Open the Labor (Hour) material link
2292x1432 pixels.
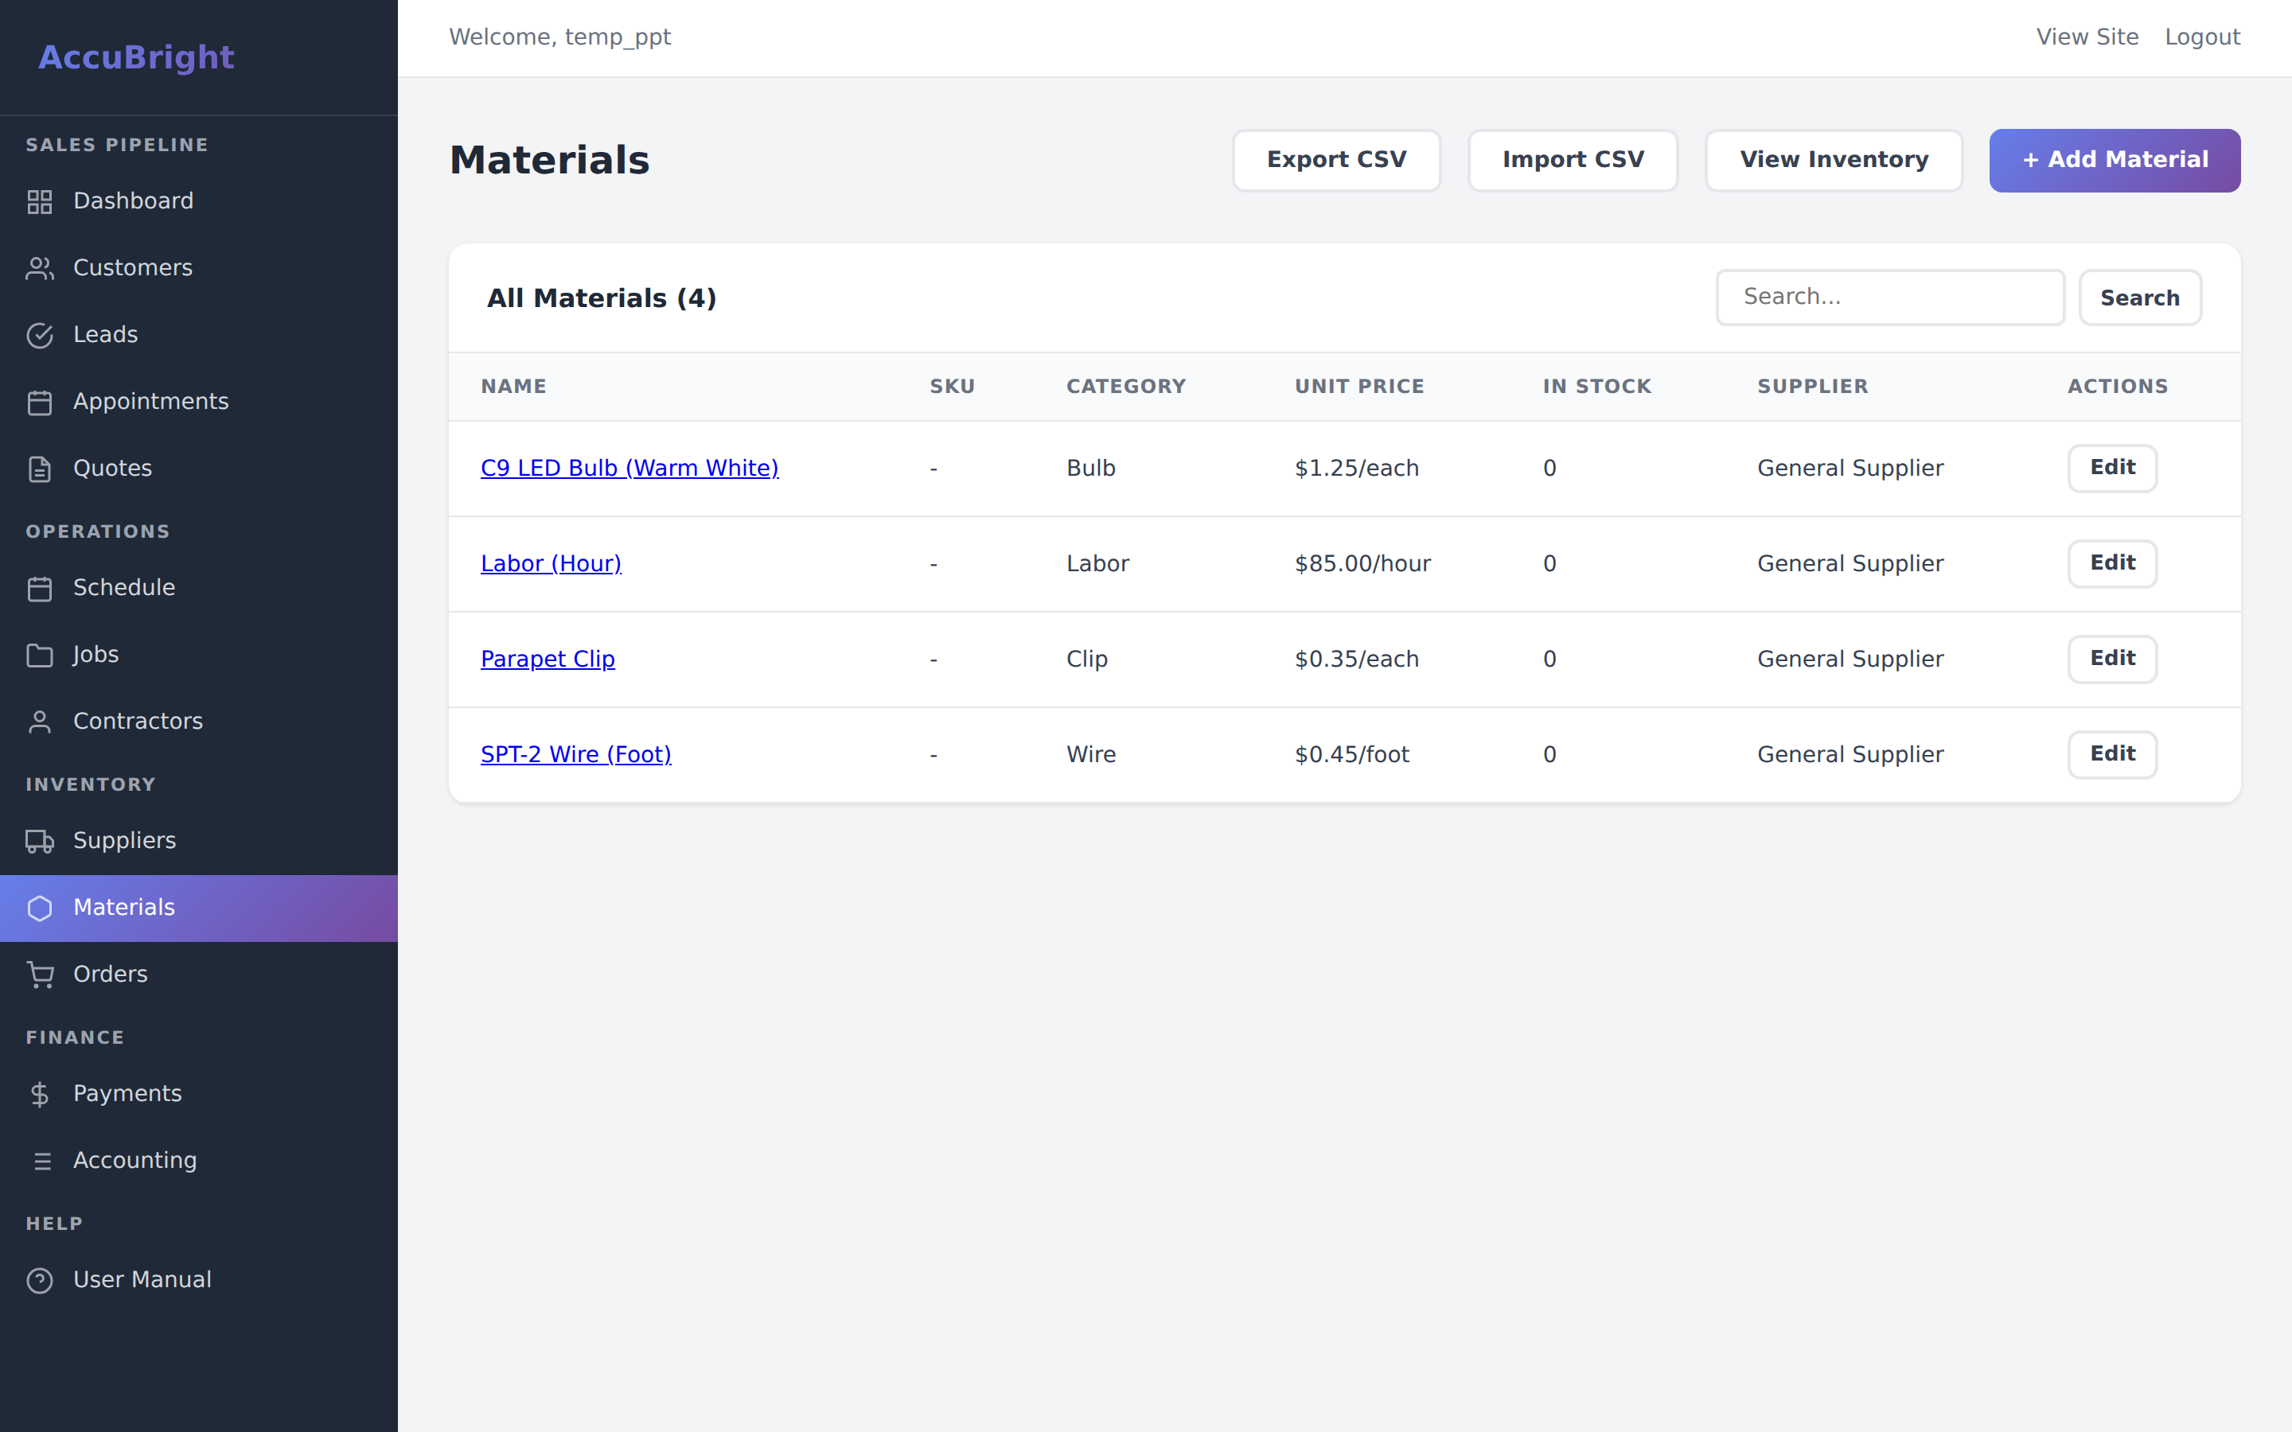pyautogui.click(x=550, y=562)
